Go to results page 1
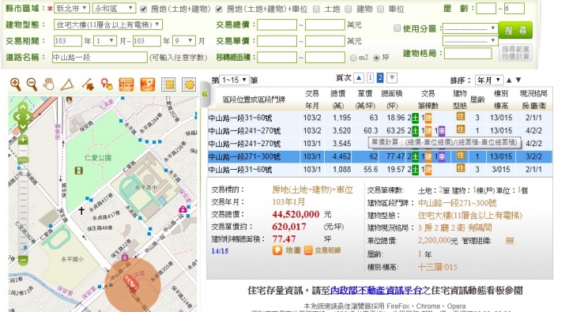The width and height of the screenshot is (569, 312). point(370,77)
